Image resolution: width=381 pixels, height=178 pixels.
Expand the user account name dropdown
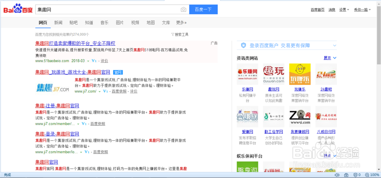pyautogui.click(x=362, y=10)
